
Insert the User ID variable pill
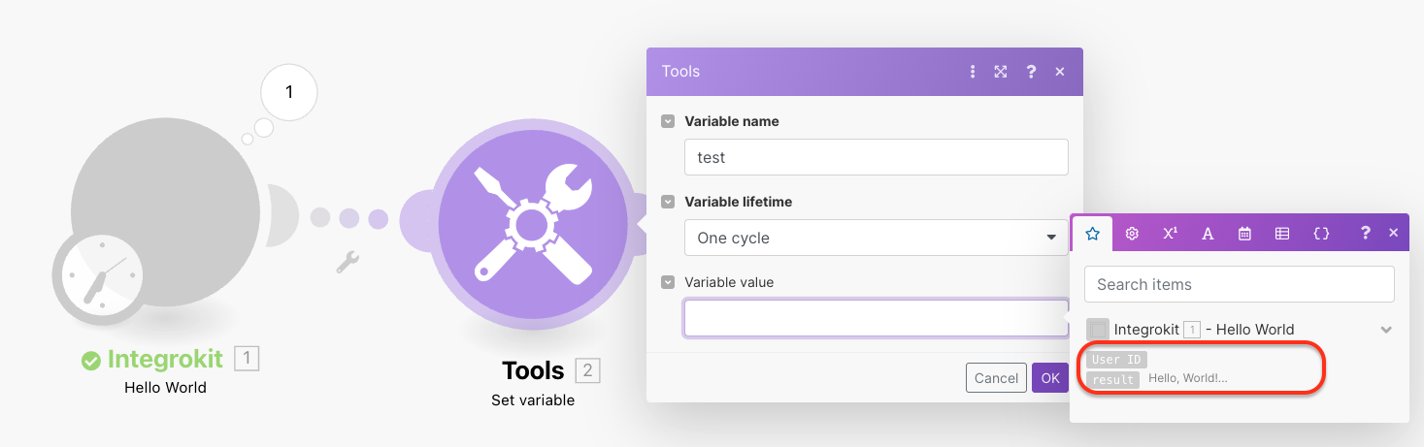point(1116,360)
